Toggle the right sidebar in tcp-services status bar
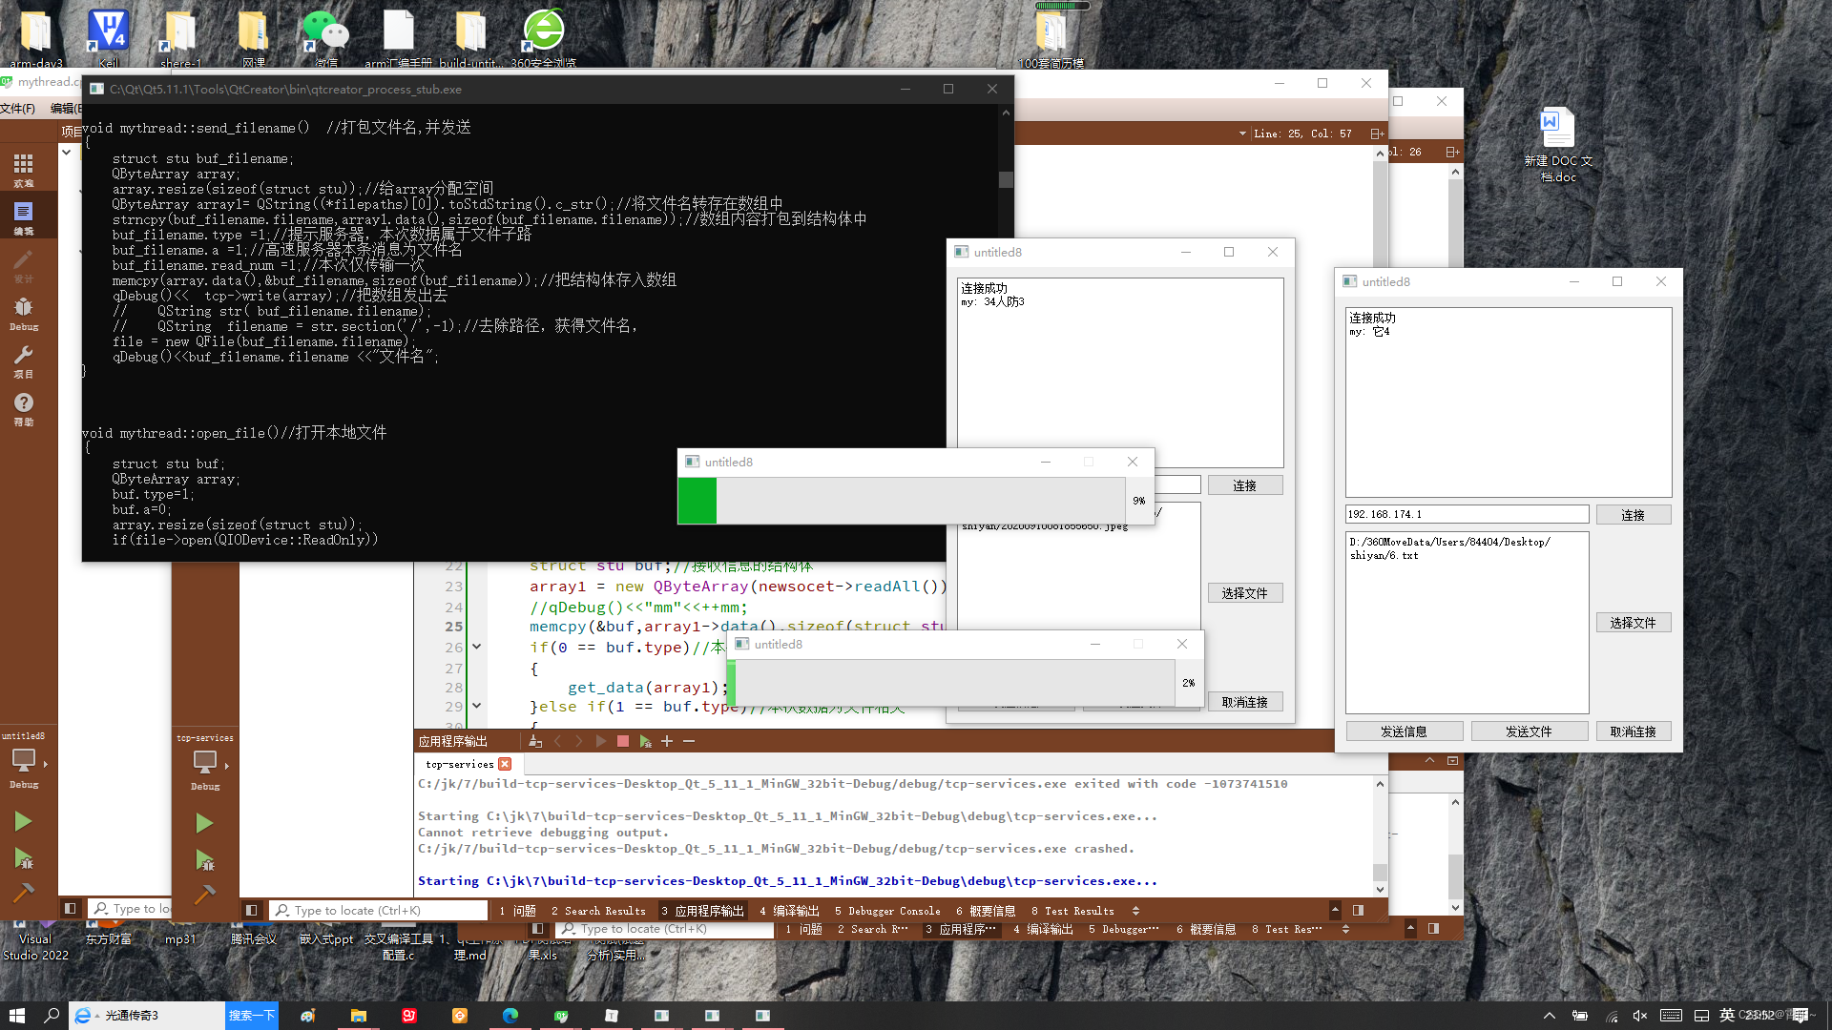The height and width of the screenshot is (1030, 1832). pyautogui.click(x=1358, y=910)
